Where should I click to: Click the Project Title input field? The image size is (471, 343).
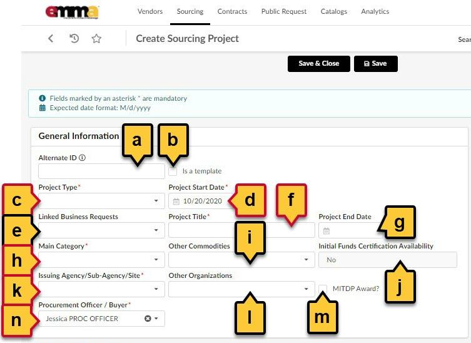pos(241,230)
